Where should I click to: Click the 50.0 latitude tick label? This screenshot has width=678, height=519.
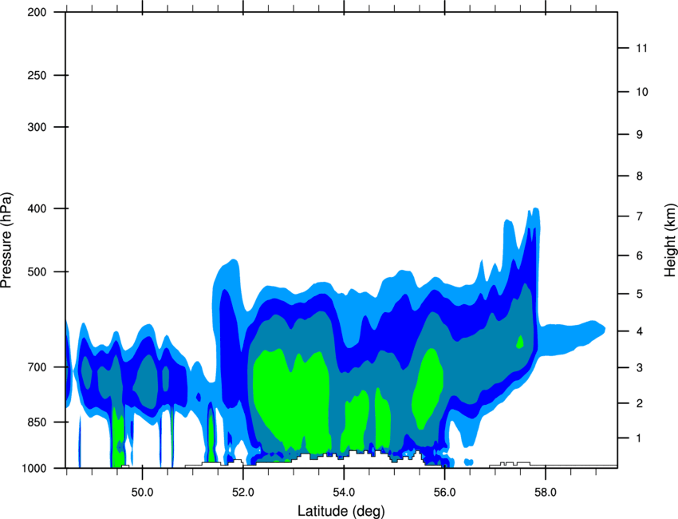[142, 493]
